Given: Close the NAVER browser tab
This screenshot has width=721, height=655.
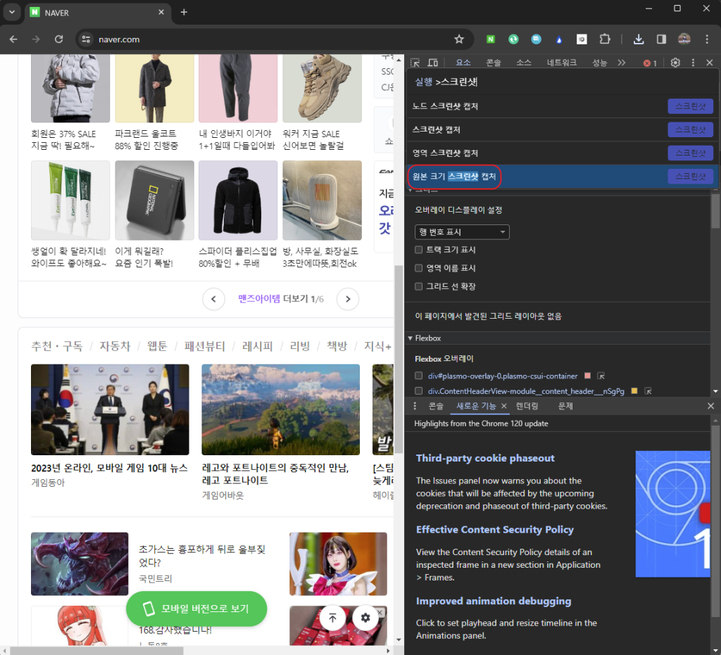Looking at the screenshot, I should pos(161,13).
